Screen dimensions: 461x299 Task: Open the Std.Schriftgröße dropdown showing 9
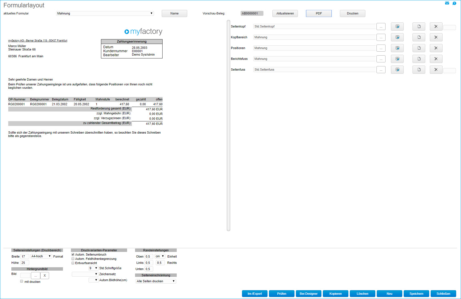93,268
